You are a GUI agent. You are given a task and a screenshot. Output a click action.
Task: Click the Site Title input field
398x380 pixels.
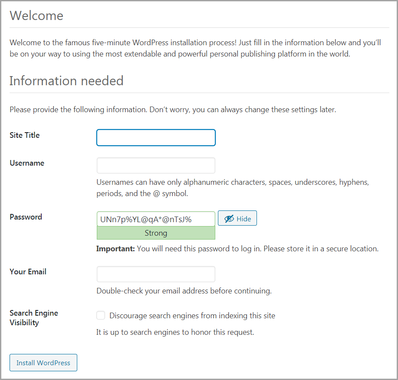pyautogui.click(x=156, y=137)
